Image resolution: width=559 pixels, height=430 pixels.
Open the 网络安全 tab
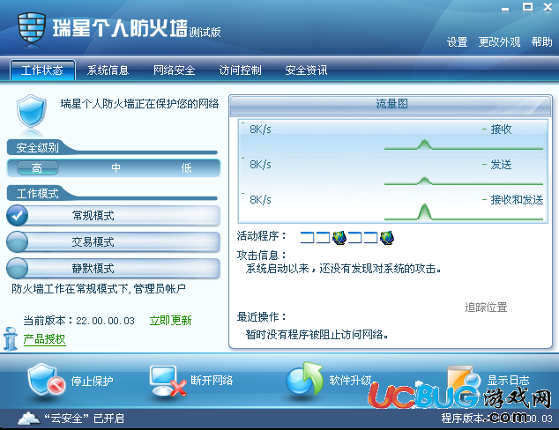[x=175, y=70]
